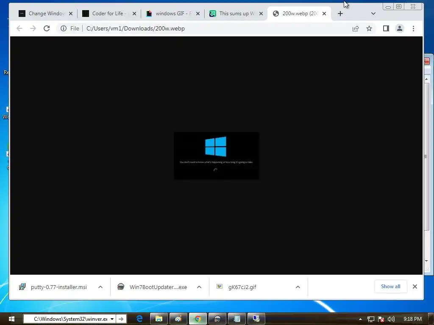Go back to the previous page
Screen dimensions: 434x325
(19, 28)
